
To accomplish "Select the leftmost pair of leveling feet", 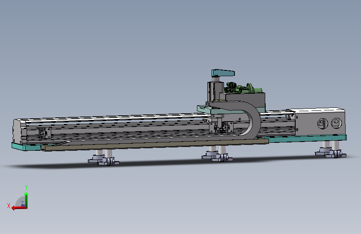I will [x=104, y=158].
